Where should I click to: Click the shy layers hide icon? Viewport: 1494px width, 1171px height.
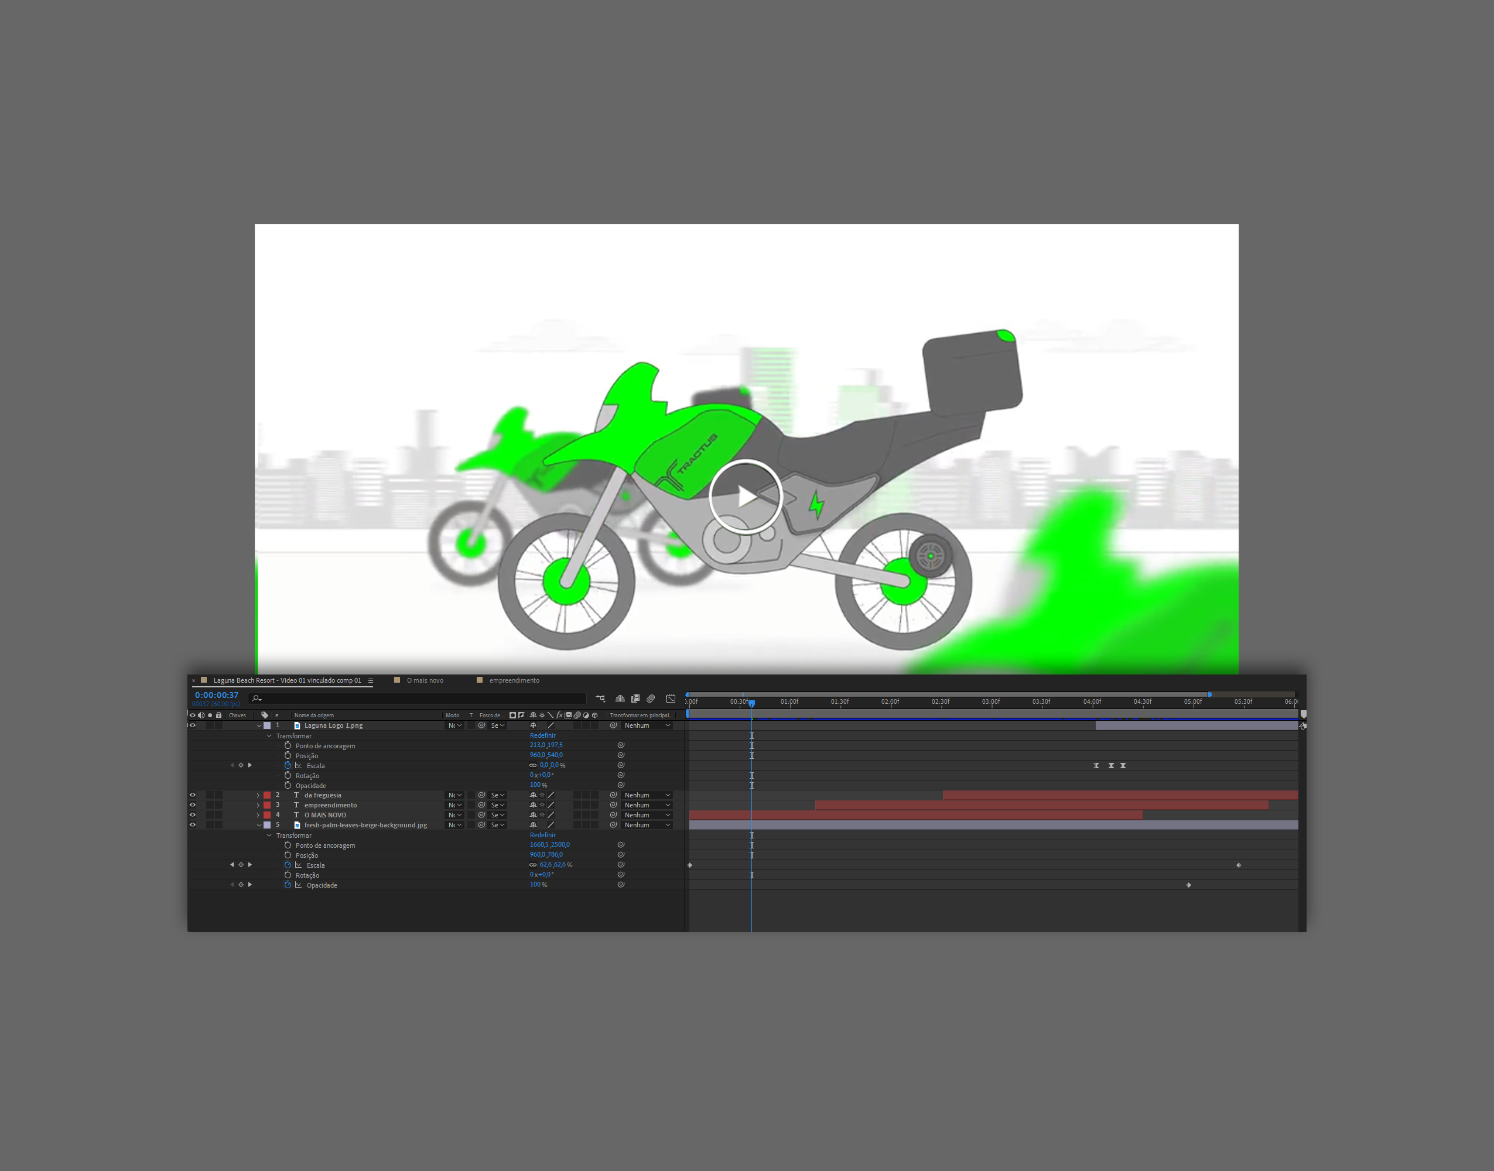click(620, 699)
